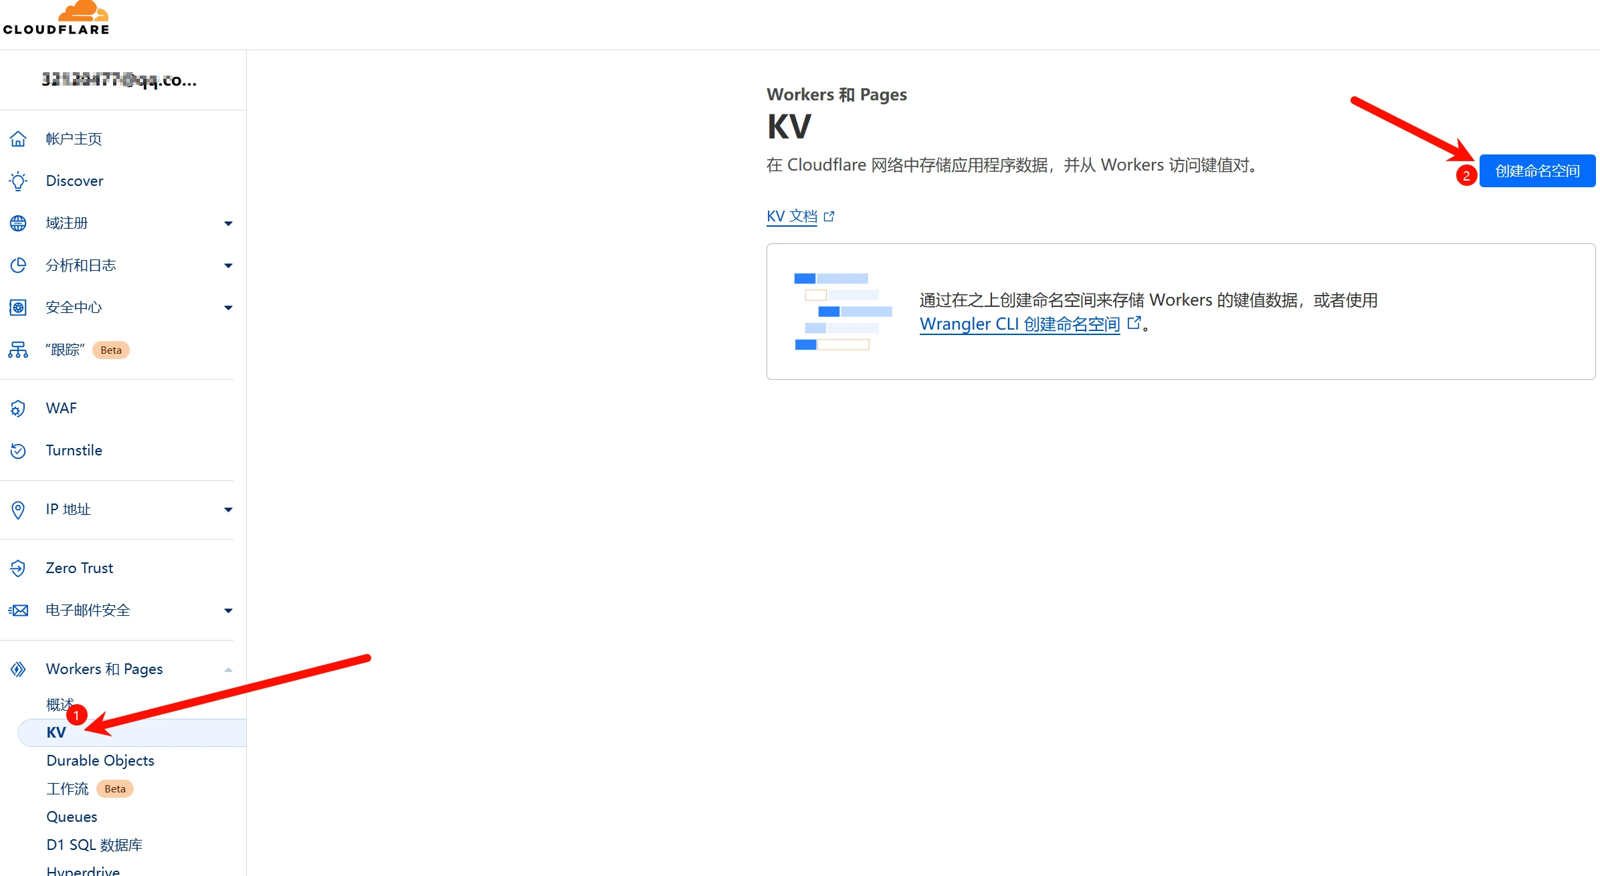Click the home icon for 帐户主页
This screenshot has height=876, width=1600.
(x=18, y=139)
